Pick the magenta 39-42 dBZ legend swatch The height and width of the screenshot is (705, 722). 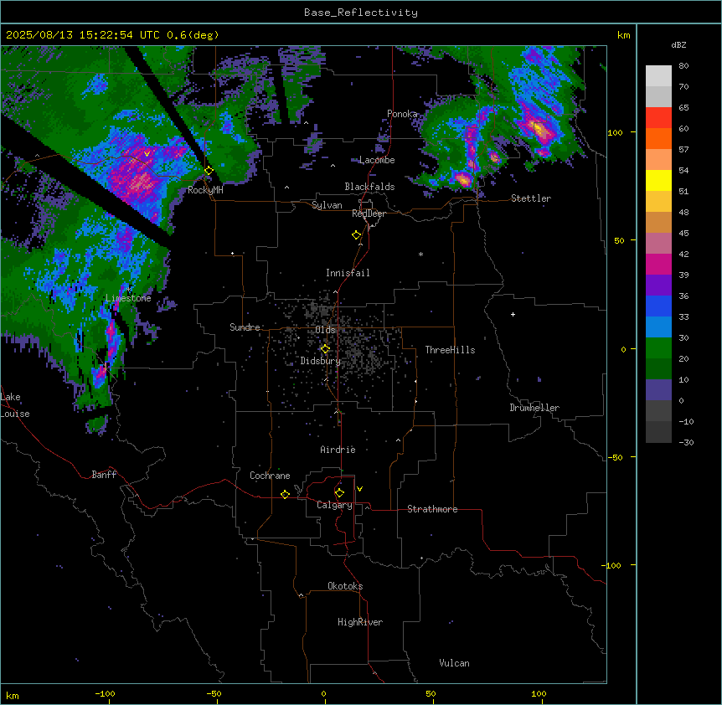click(x=658, y=265)
